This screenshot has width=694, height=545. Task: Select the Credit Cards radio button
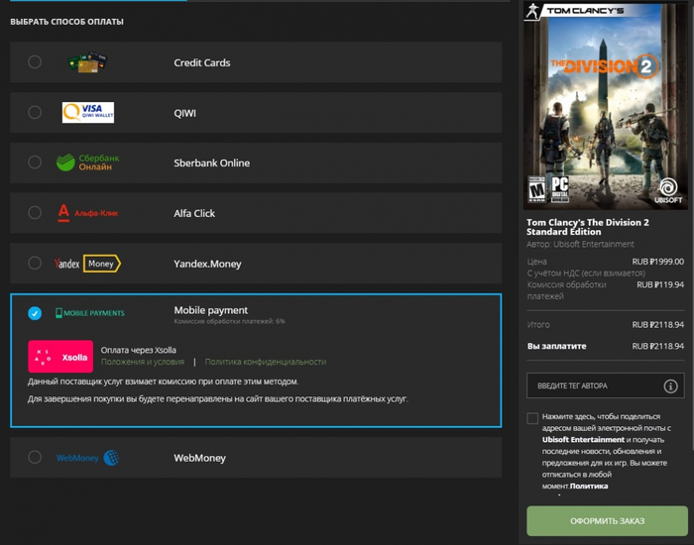coord(35,61)
